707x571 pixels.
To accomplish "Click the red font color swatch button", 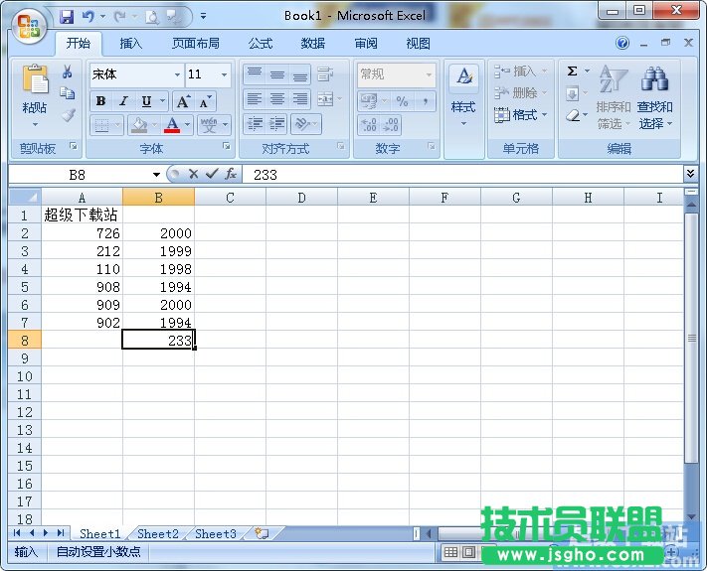I will pyautogui.click(x=172, y=126).
